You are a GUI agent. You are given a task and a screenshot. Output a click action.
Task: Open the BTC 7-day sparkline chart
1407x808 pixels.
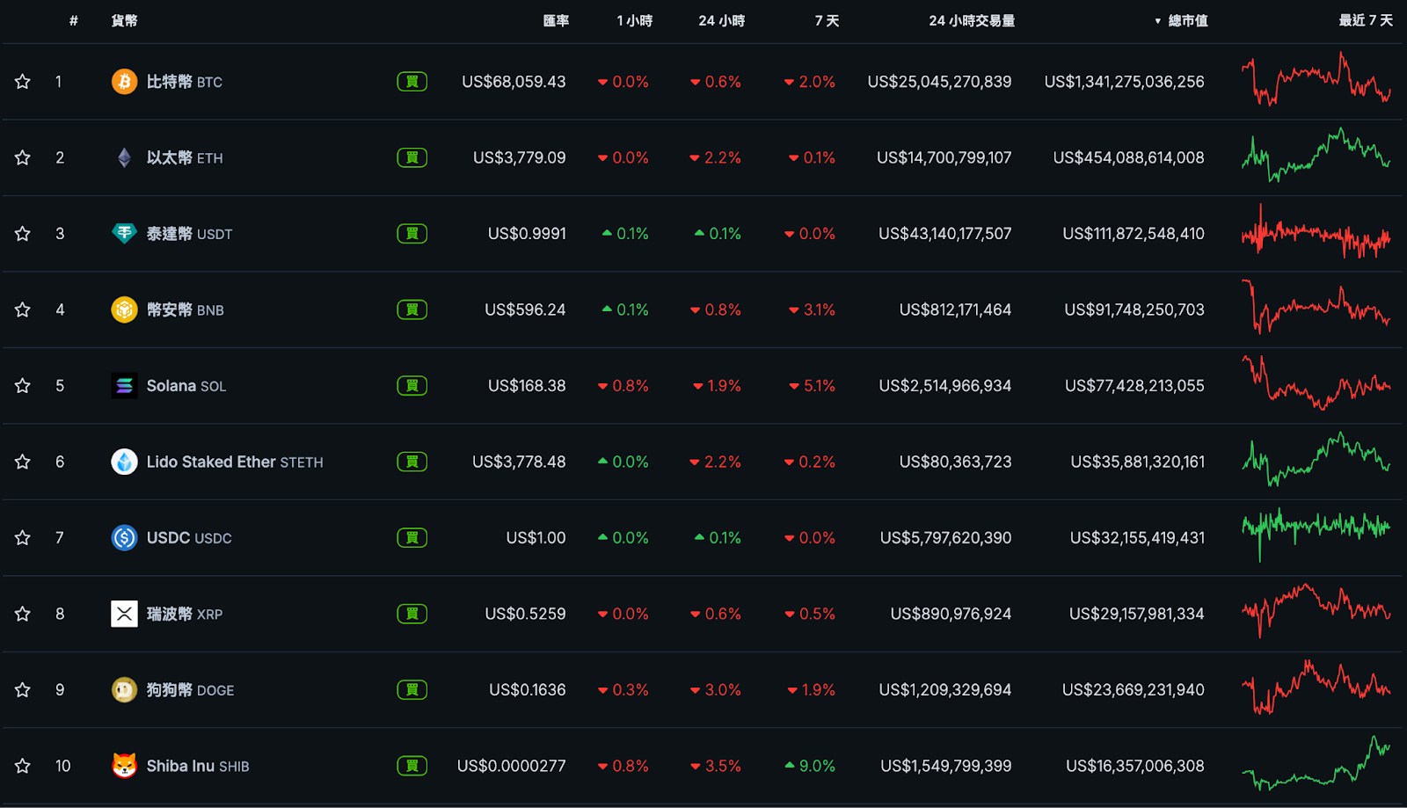pyautogui.click(x=1316, y=80)
